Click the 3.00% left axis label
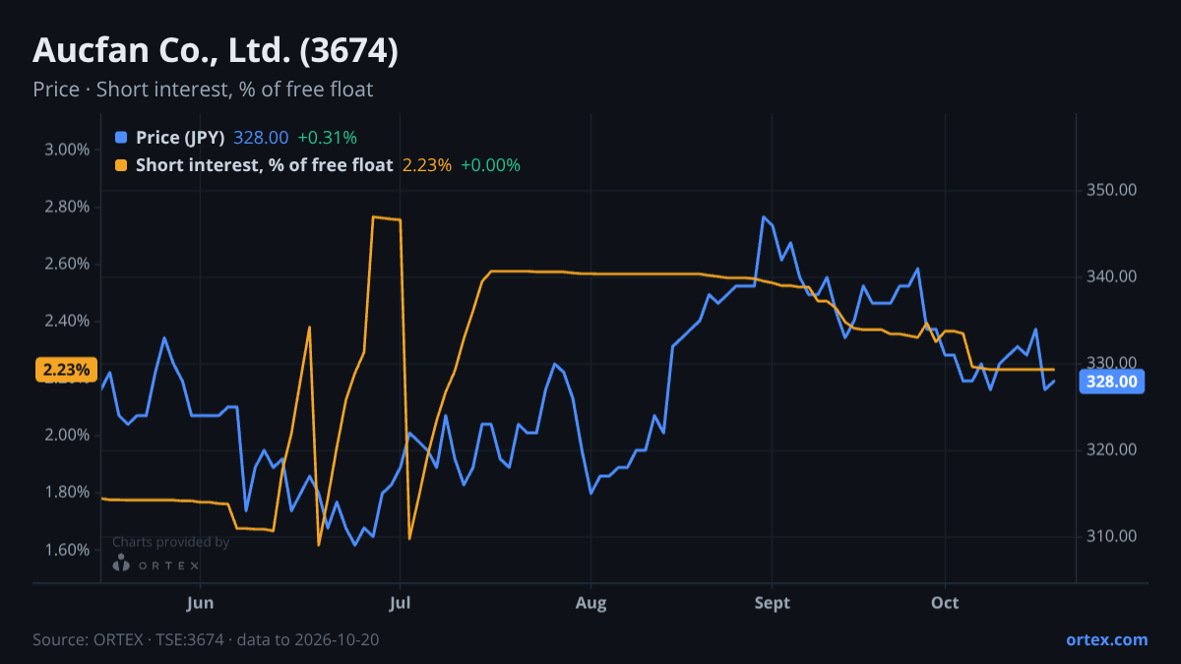The image size is (1181, 664). pyautogui.click(x=67, y=150)
